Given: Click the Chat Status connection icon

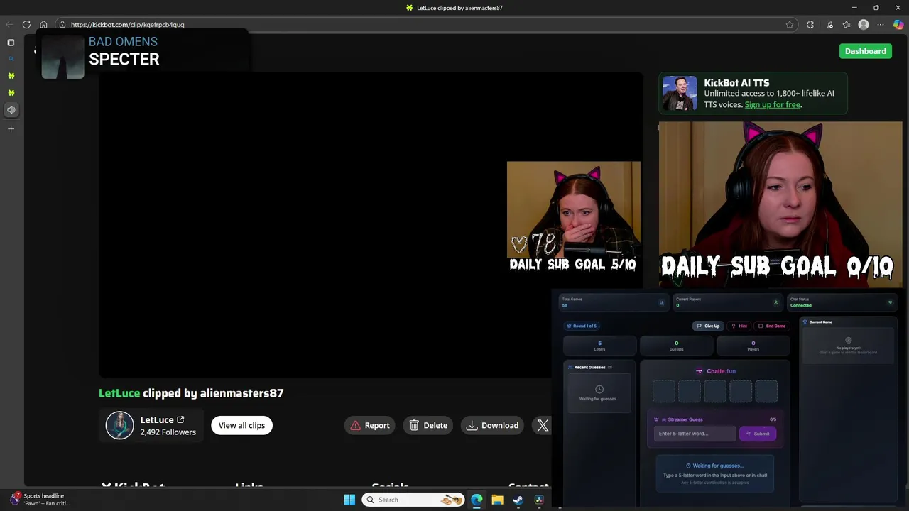Looking at the screenshot, I should pyautogui.click(x=890, y=302).
